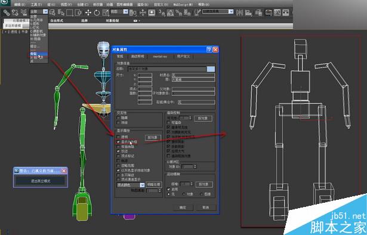Image resolution: width=367 pixels, height=235 pixels.
Task: Toggle the 显示为外框 (Display as Box) checkbox
Action: [x=118, y=142]
